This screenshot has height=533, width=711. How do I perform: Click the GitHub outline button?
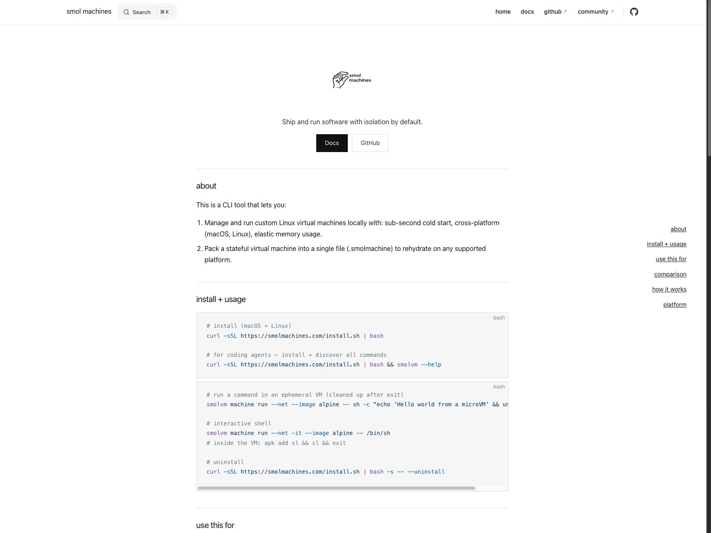coord(370,143)
